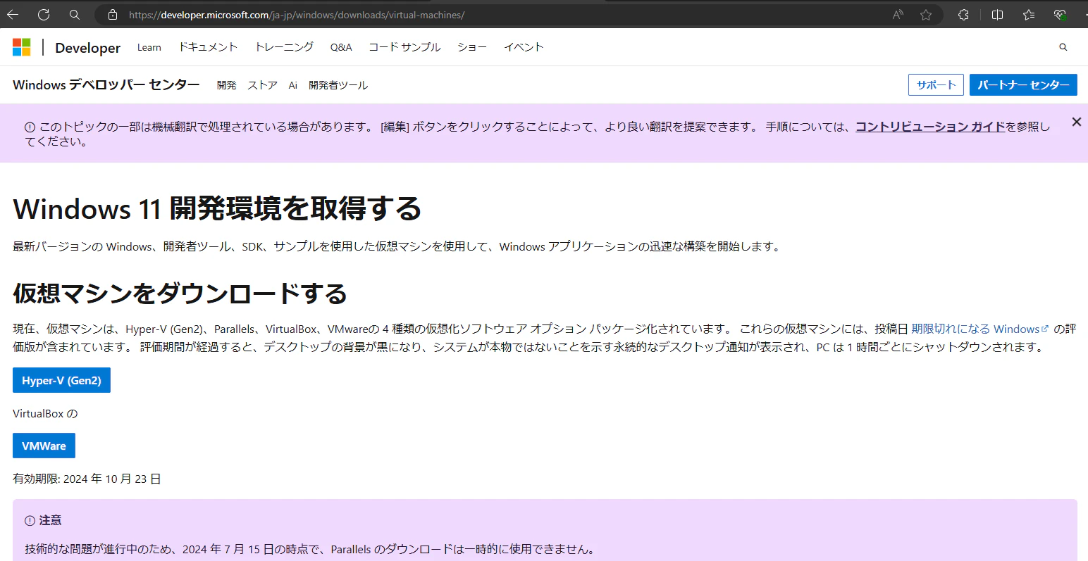This screenshot has height=561, width=1088.
Task: Open the Developer site search icon
Action: (x=1063, y=46)
